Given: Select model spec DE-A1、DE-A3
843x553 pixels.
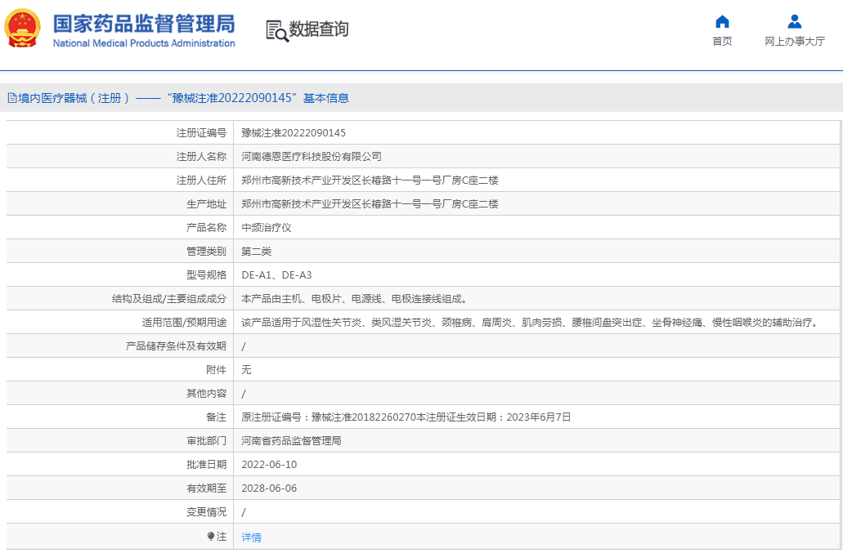Looking at the screenshot, I should click(276, 275).
